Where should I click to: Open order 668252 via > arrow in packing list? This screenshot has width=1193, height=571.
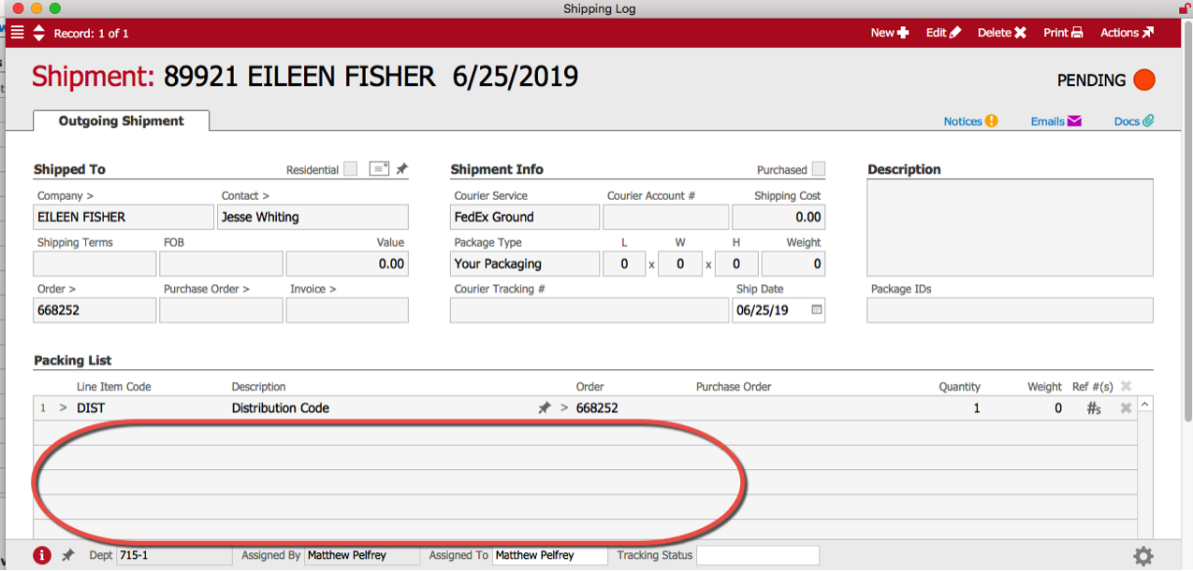[564, 408]
